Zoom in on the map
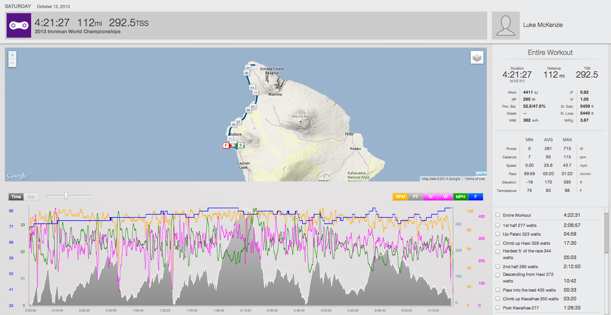Screen dimensions: 611x315 point(12,55)
